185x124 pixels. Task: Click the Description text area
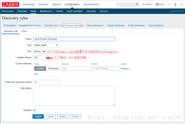click(x=74, y=96)
